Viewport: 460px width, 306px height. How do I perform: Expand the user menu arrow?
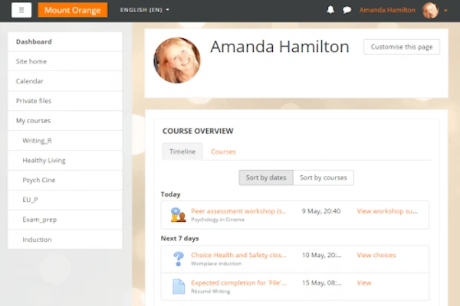point(445,11)
